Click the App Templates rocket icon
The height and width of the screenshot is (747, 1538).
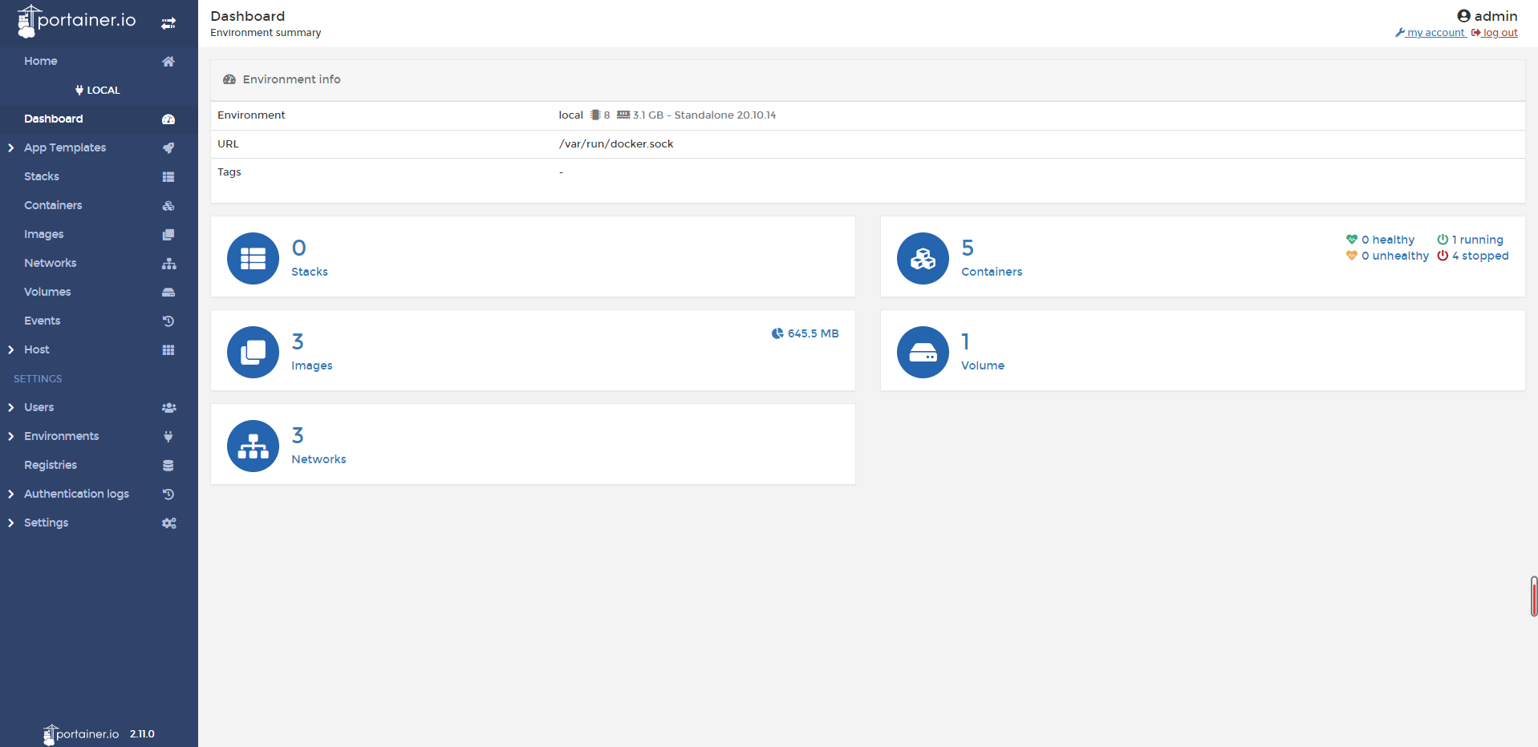(x=168, y=148)
